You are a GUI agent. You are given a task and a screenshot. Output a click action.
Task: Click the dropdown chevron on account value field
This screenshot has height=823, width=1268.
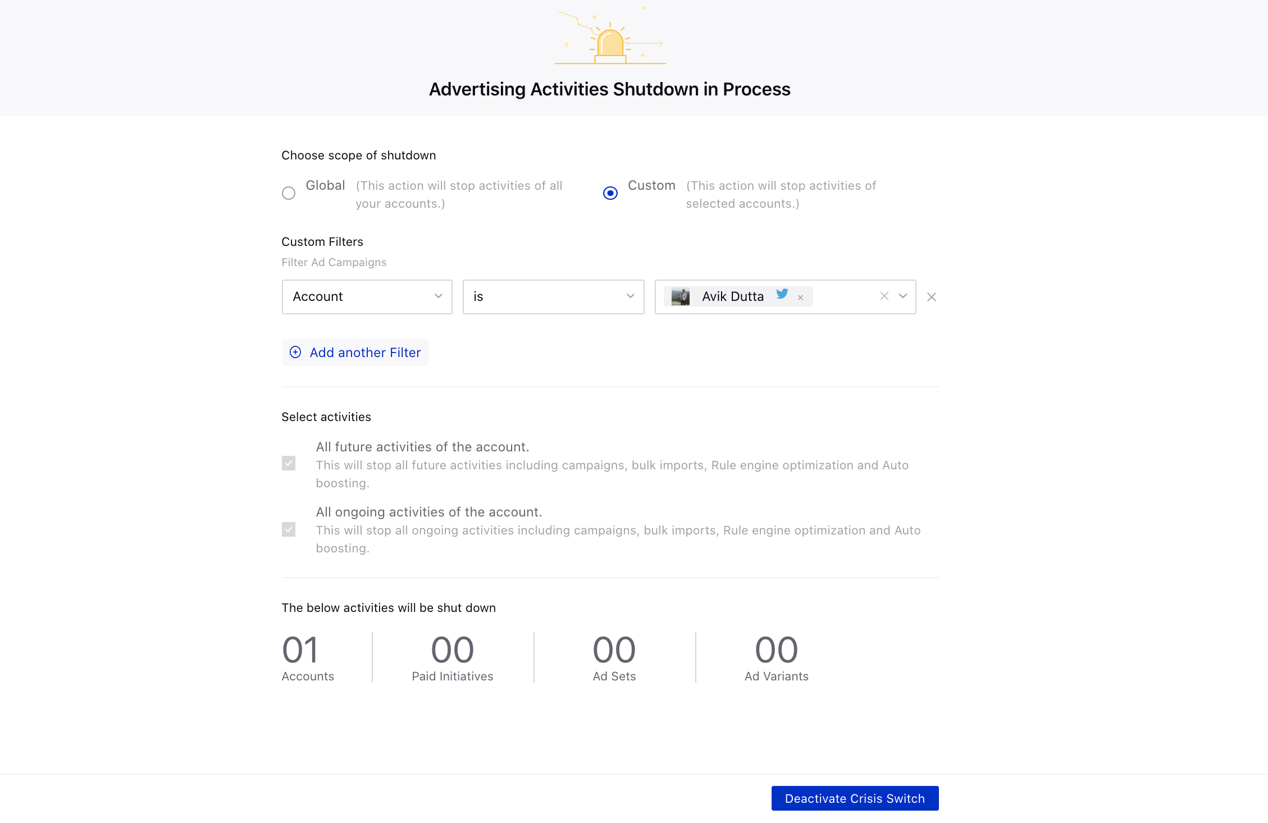point(902,296)
